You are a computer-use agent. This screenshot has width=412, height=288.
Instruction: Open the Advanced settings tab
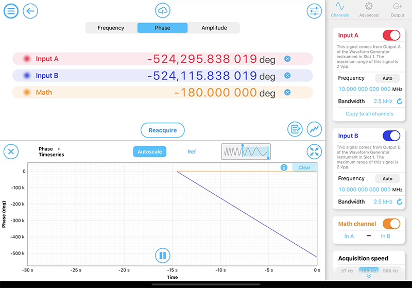pos(369,10)
